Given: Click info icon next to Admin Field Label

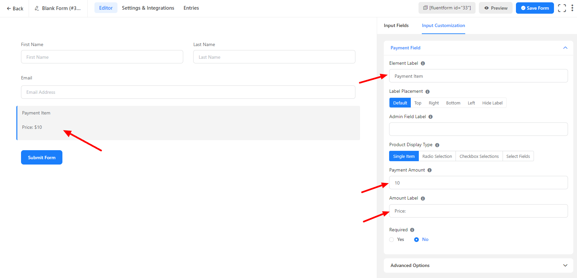Looking at the screenshot, I should click(x=430, y=117).
